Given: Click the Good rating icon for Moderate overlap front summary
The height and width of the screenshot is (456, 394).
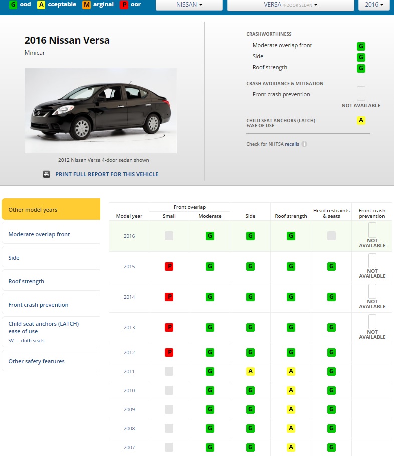Looking at the screenshot, I should click(x=361, y=46).
